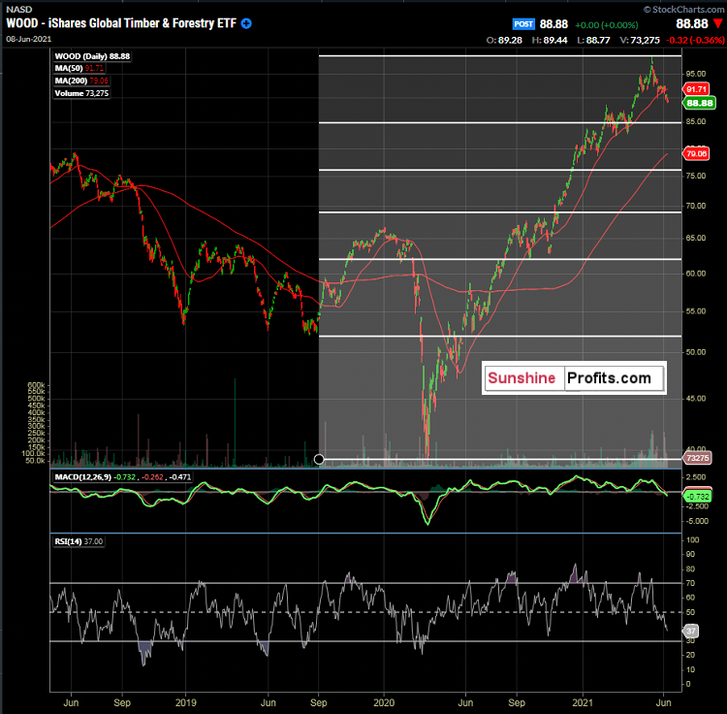This screenshot has width=727, height=714.
Task: Click the -5.000 MACD axis label
Action: tap(697, 521)
